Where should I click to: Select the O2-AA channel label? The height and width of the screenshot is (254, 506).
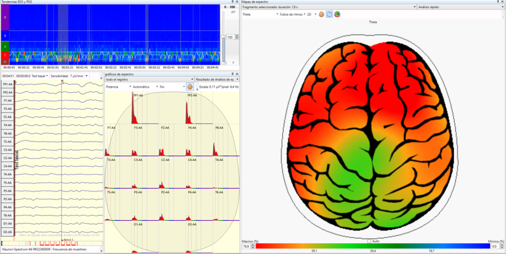[x=7, y=232]
